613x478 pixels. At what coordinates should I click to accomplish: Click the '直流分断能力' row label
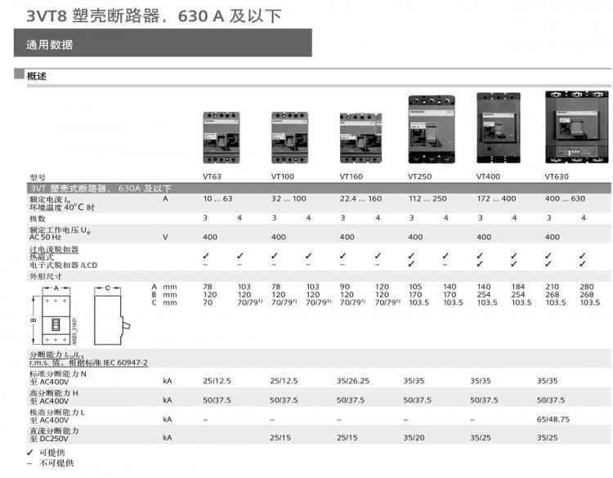[x=54, y=431]
